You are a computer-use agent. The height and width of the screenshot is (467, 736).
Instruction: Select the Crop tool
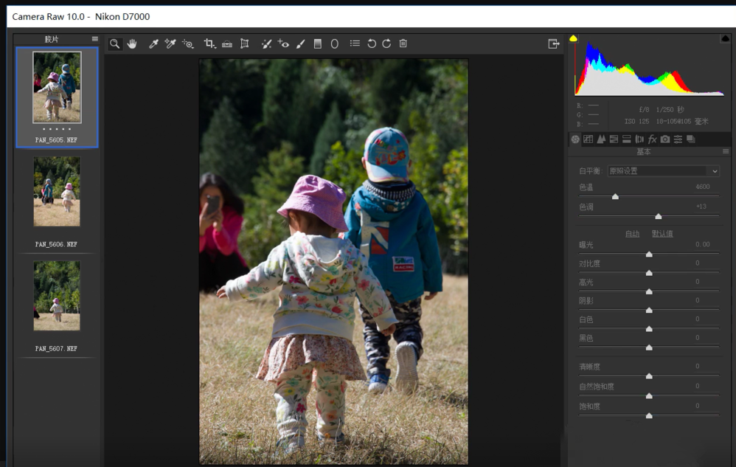[209, 43]
